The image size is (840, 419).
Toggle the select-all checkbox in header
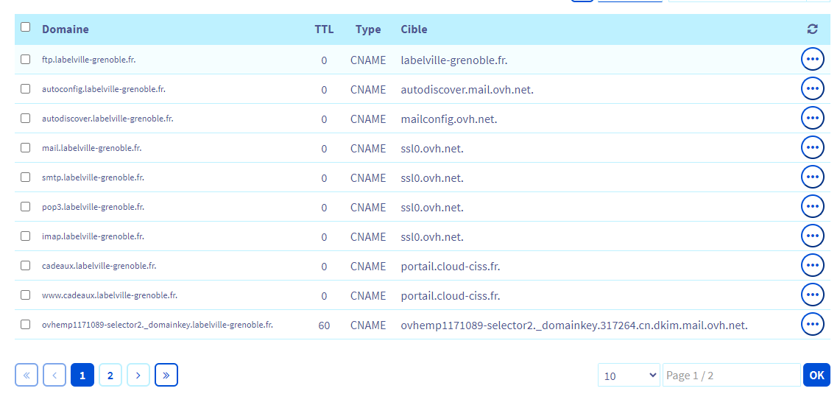[x=26, y=27]
